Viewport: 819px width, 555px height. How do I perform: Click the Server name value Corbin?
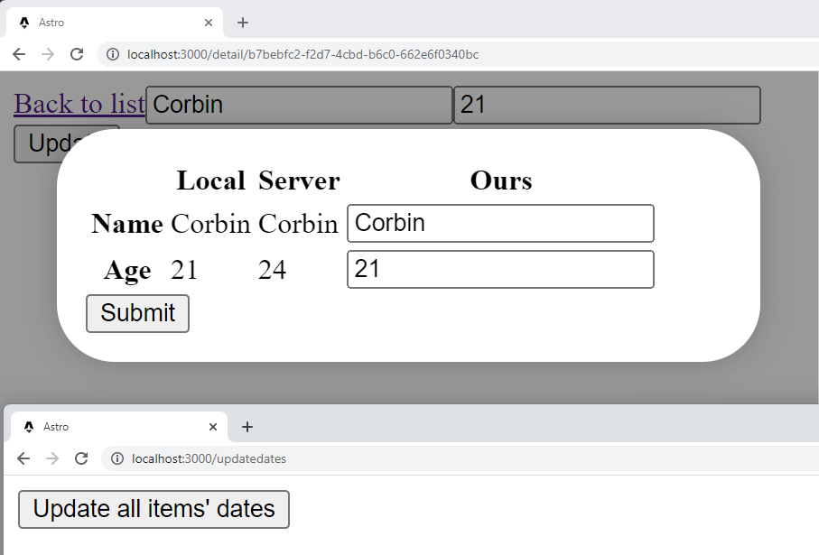tap(299, 224)
